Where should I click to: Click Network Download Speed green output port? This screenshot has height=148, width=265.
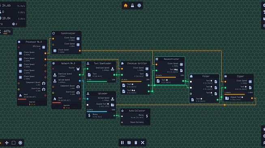click(80, 75)
